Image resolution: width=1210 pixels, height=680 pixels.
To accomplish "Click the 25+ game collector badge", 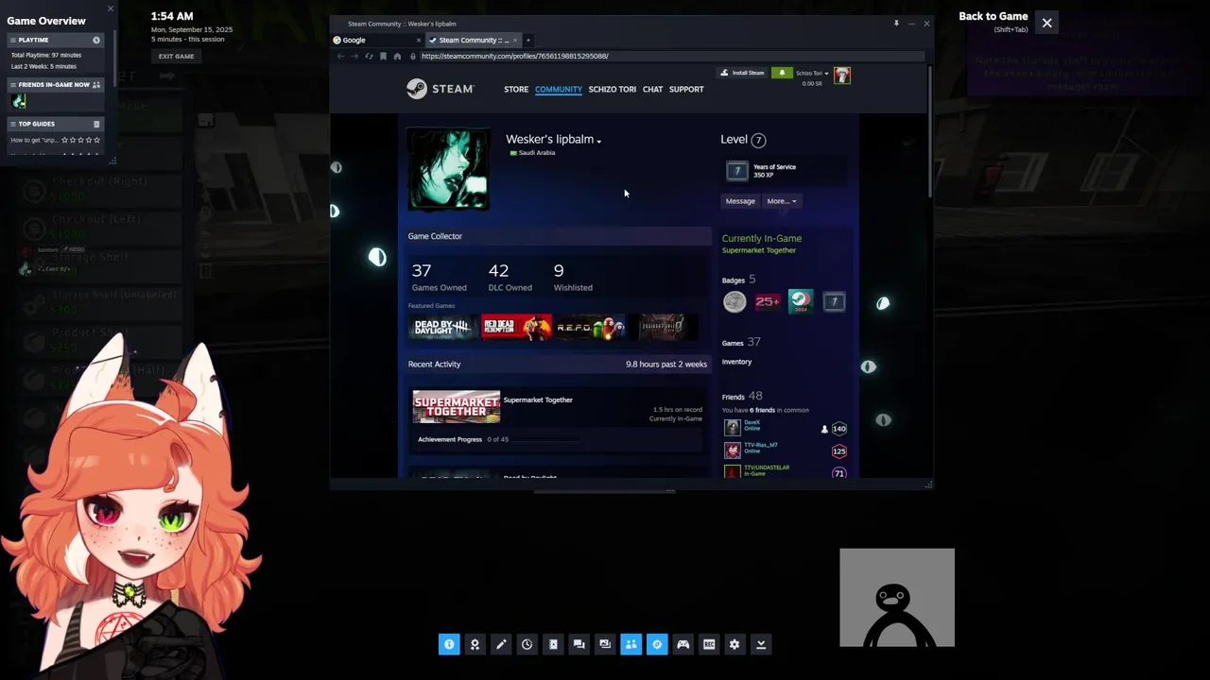I will pos(768,302).
